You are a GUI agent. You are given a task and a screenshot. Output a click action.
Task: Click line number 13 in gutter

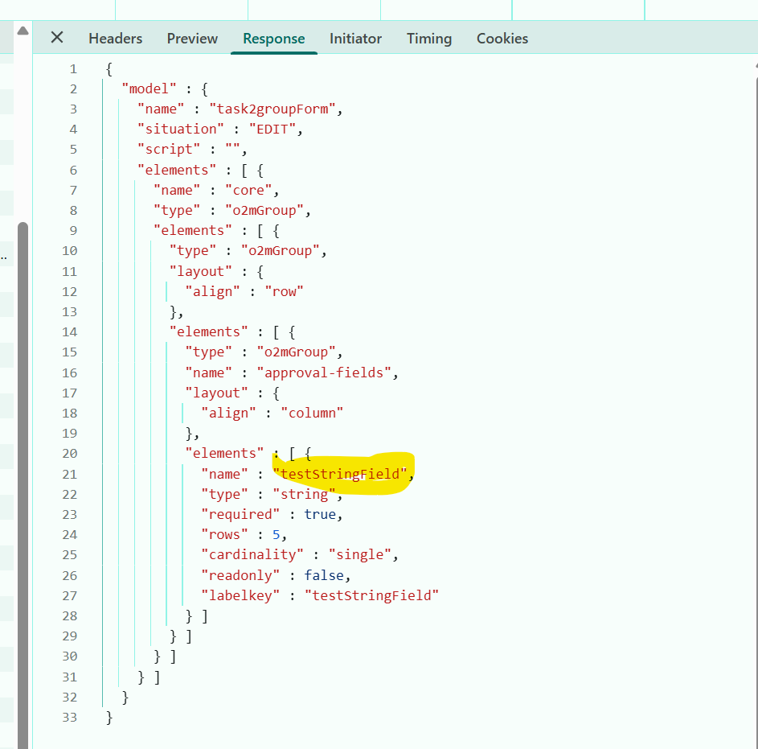[70, 312]
